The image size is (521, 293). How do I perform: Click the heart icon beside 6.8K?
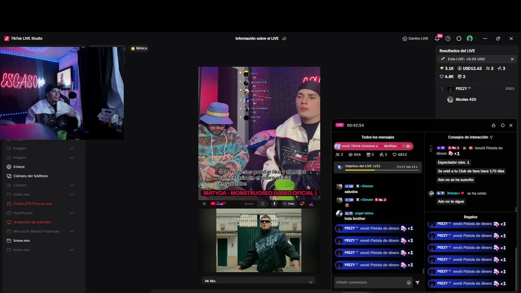(442, 77)
